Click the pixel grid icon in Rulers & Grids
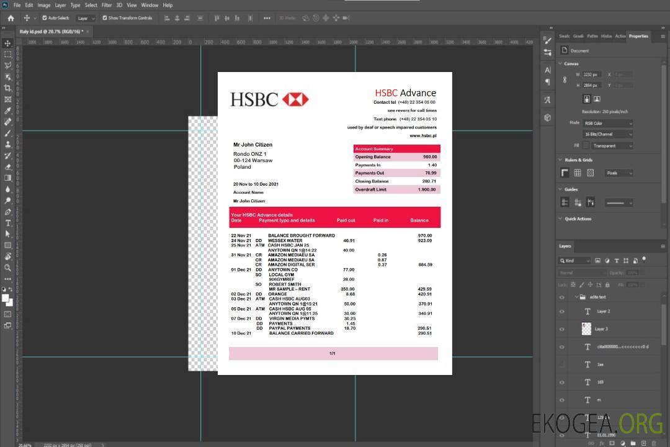 (590, 173)
